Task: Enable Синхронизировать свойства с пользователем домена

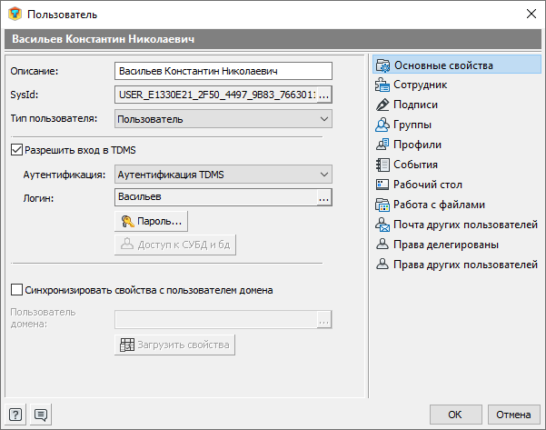Action: pyautogui.click(x=16, y=290)
